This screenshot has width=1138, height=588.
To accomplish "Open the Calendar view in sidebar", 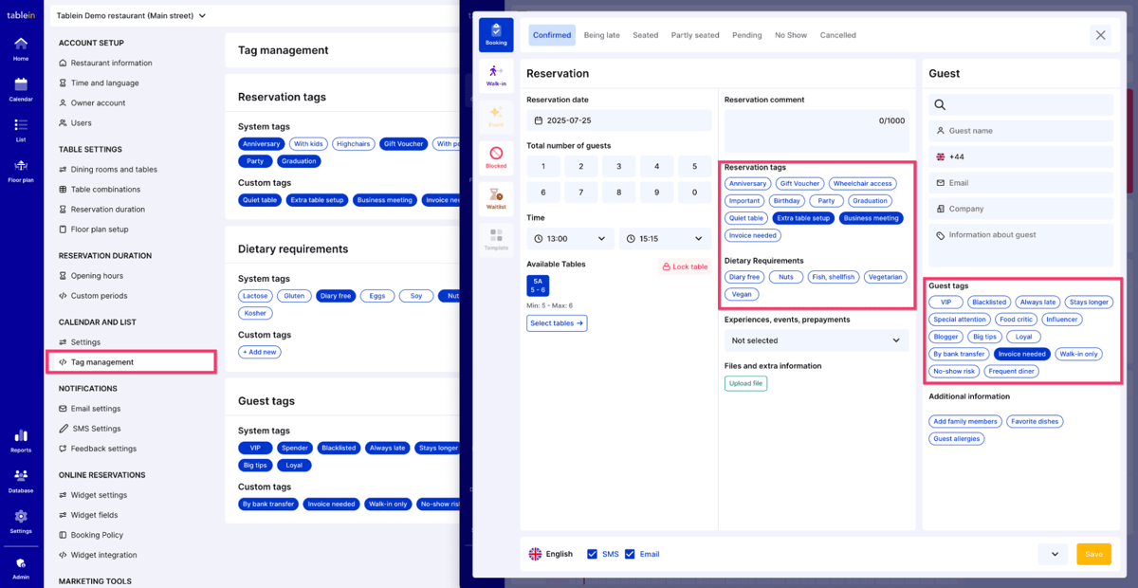I will [x=21, y=88].
